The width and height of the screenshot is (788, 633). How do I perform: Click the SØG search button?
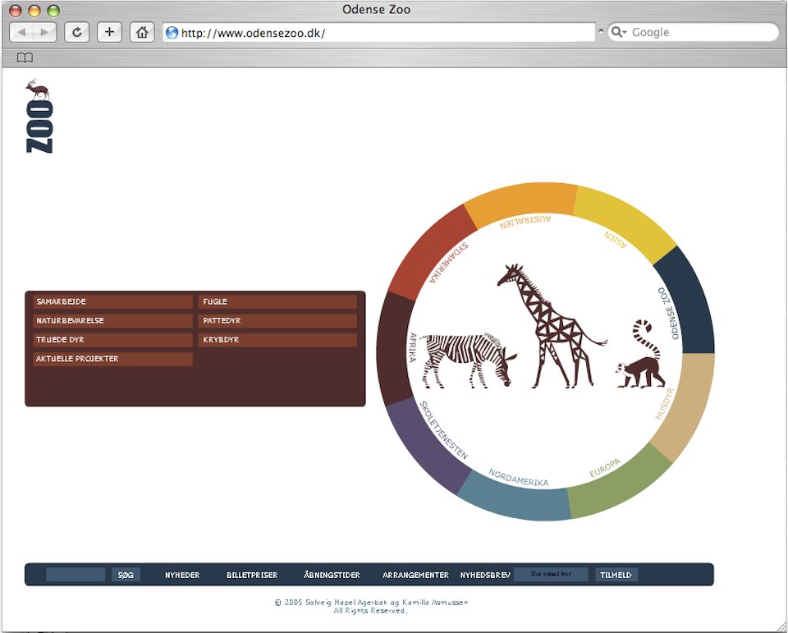click(126, 575)
